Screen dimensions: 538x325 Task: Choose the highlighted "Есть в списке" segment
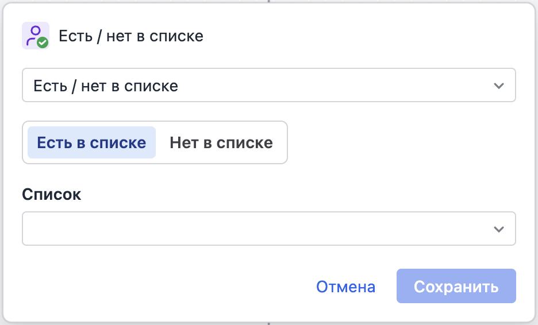(x=91, y=142)
